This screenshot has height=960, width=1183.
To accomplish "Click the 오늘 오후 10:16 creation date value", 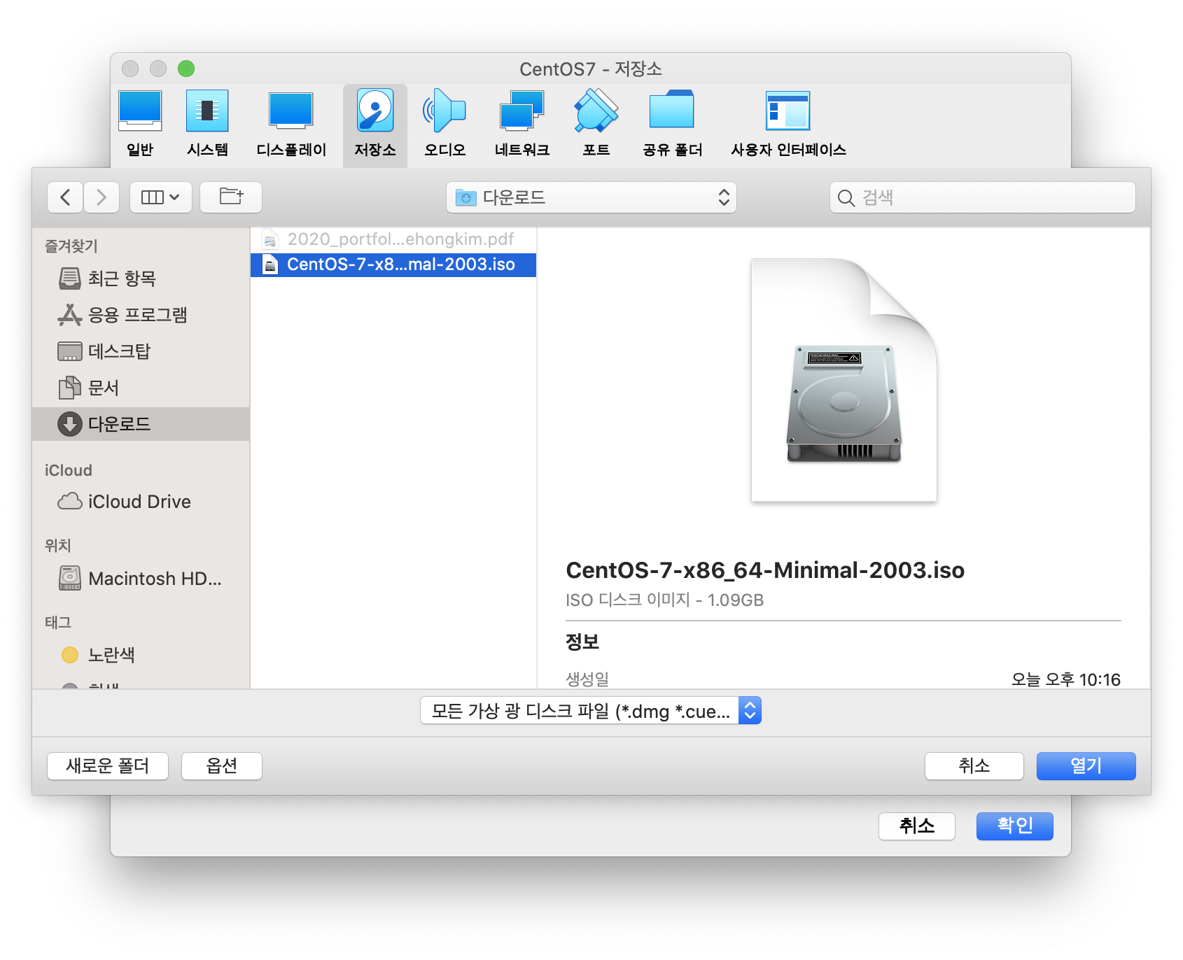I will (x=1065, y=679).
